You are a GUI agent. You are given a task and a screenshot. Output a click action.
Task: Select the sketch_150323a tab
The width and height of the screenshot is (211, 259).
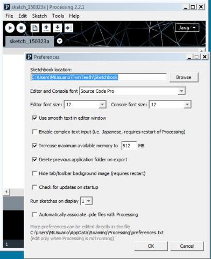point(30,42)
